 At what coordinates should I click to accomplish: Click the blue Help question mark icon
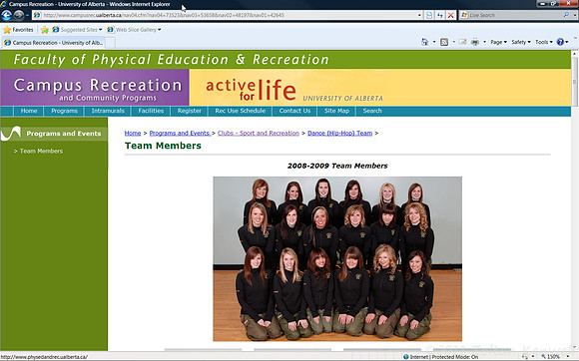(x=560, y=42)
